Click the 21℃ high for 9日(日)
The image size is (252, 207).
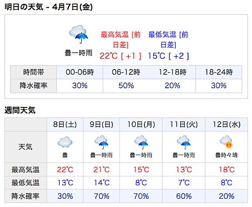tap(101, 169)
